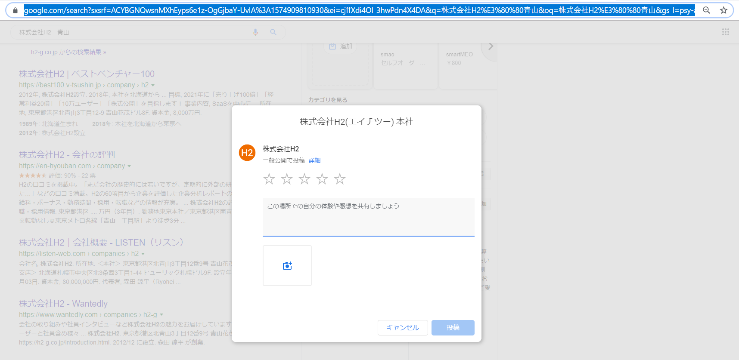Open 株式会社H2 | ベストベンチャー100 result

87,74
